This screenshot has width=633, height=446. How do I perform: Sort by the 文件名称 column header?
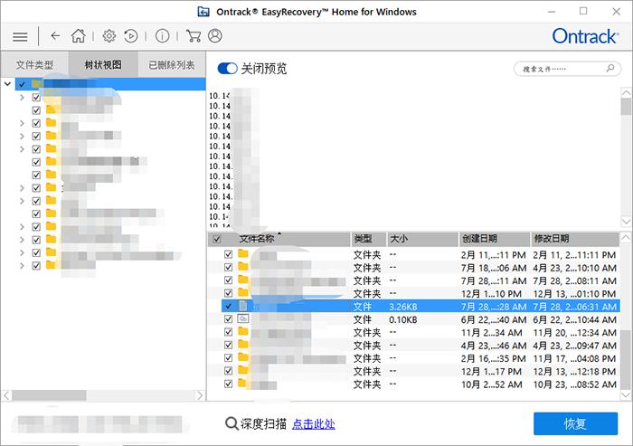click(x=279, y=239)
